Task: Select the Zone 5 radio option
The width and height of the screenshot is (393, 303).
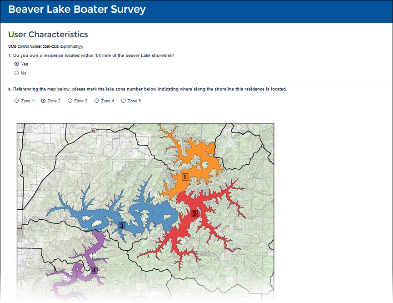Action: (x=124, y=101)
